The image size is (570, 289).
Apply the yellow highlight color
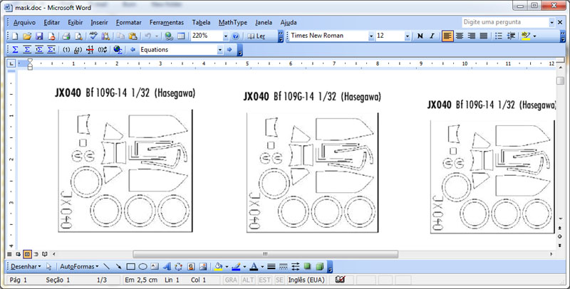click(x=526, y=36)
